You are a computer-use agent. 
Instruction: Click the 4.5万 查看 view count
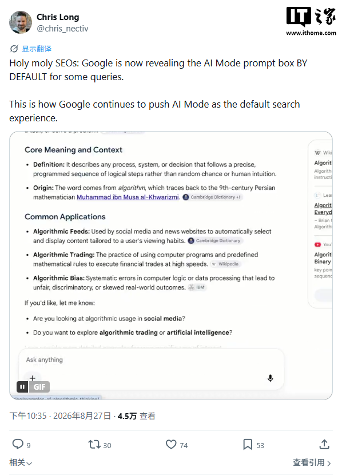tap(137, 416)
